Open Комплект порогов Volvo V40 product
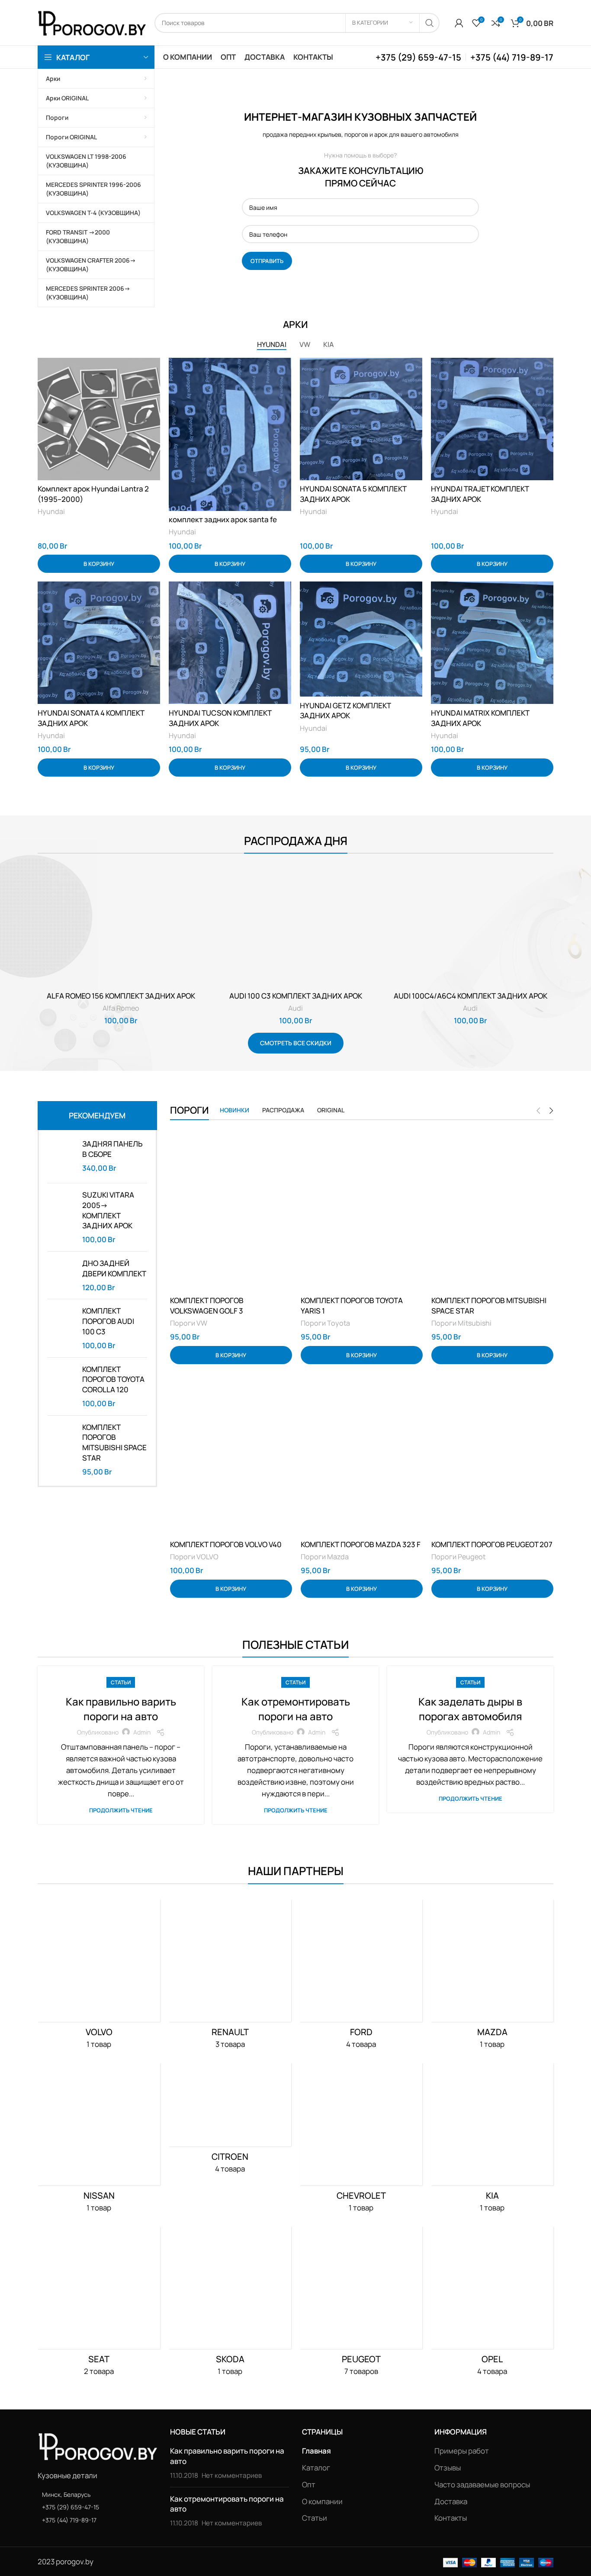 (226, 1544)
